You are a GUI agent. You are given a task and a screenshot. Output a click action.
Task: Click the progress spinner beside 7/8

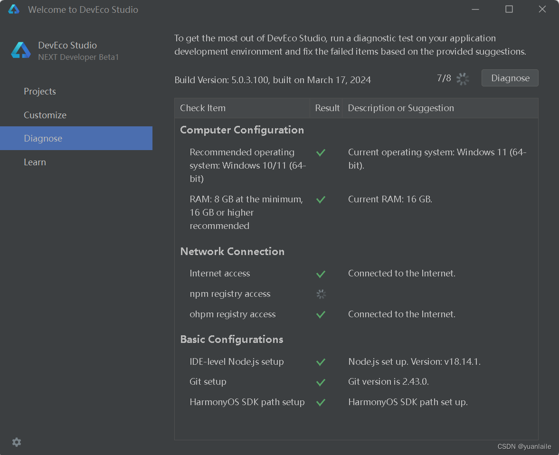click(x=463, y=79)
